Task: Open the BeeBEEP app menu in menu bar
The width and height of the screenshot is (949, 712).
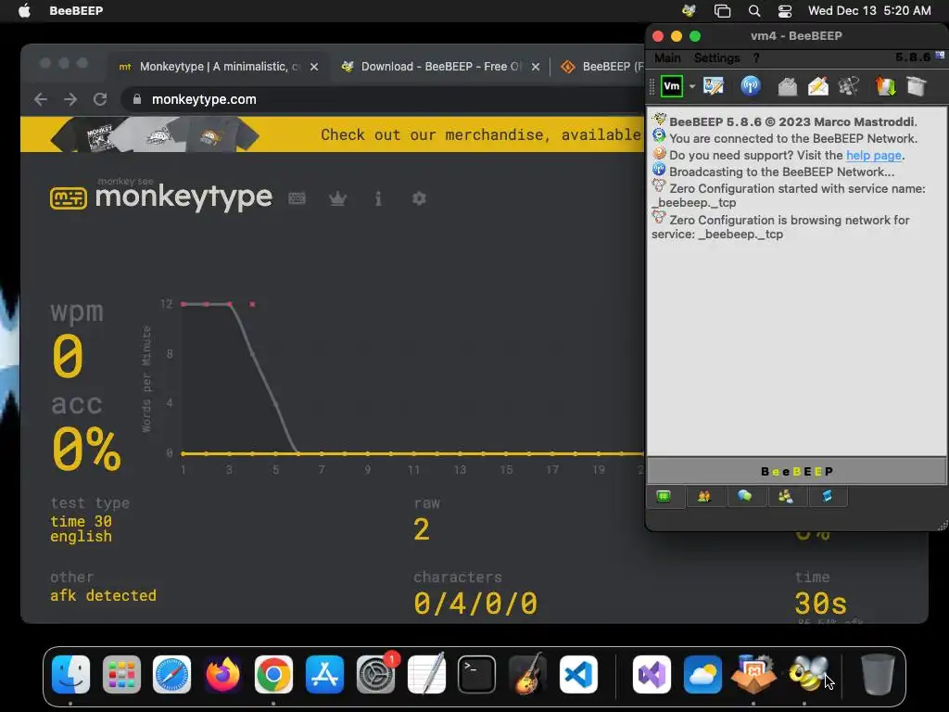Action: 76,11
